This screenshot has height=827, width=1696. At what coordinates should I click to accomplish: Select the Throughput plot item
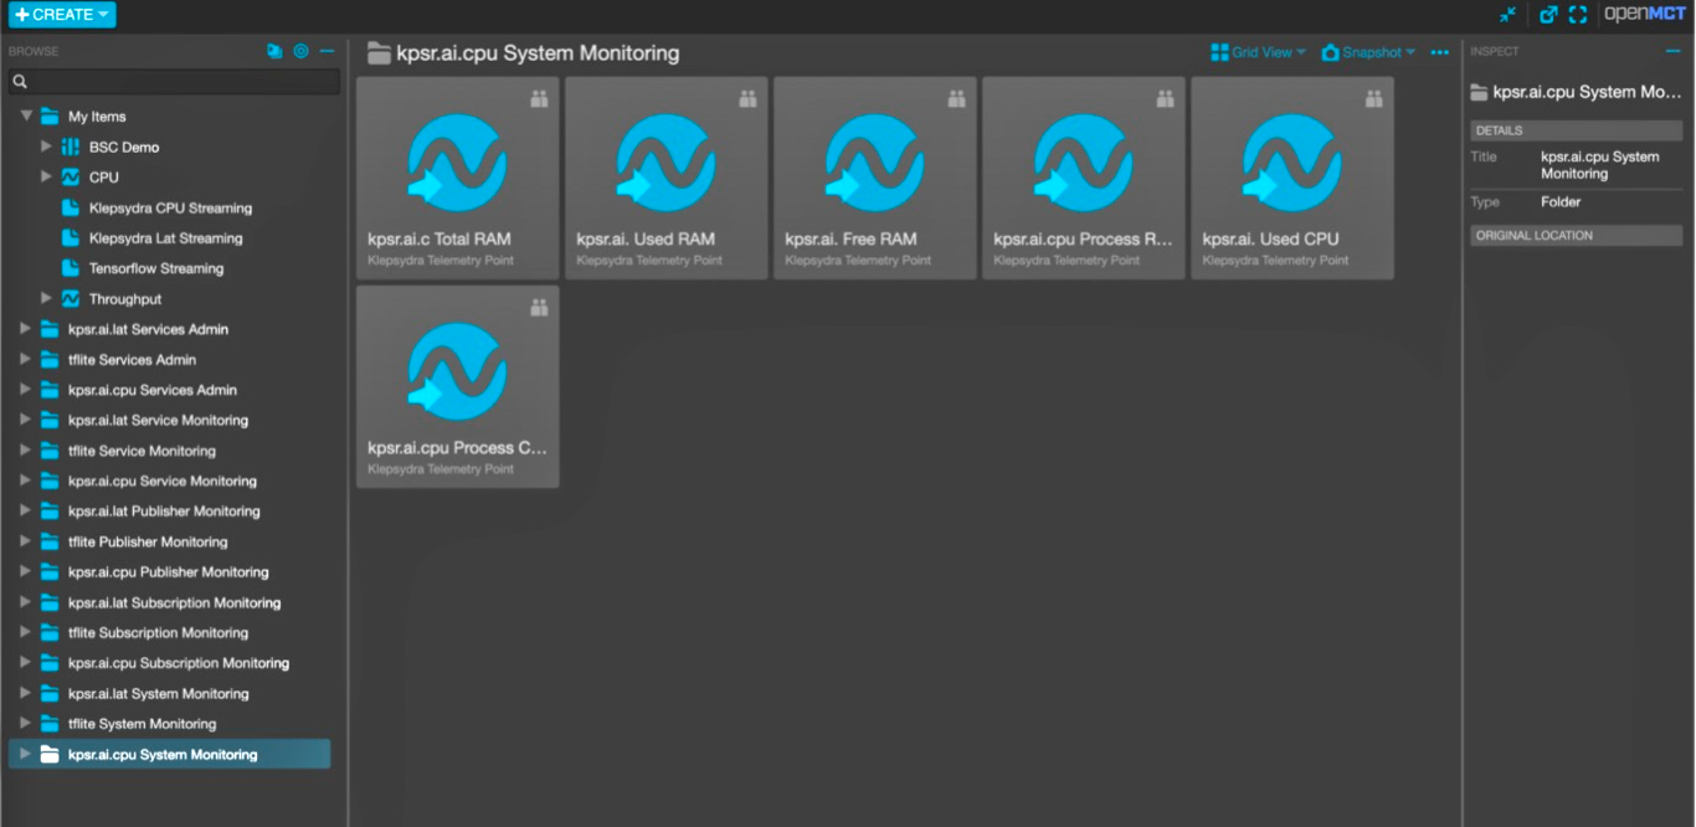pos(125,299)
